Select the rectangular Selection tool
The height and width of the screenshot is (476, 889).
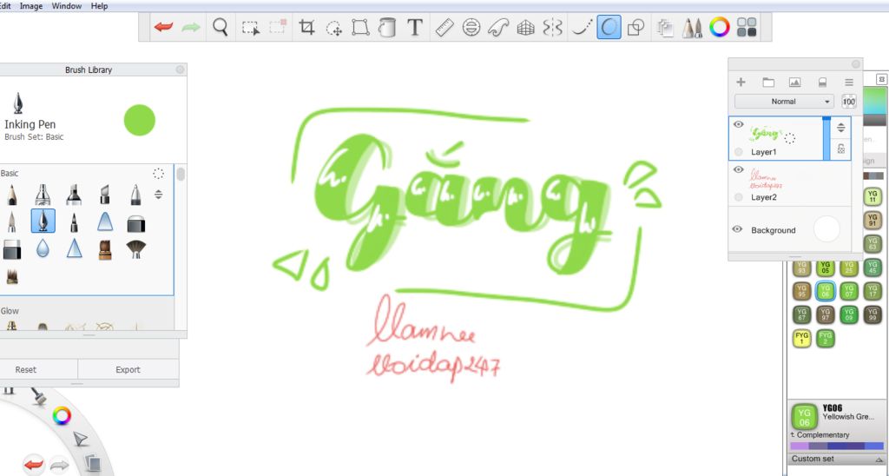pyautogui.click(x=251, y=28)
